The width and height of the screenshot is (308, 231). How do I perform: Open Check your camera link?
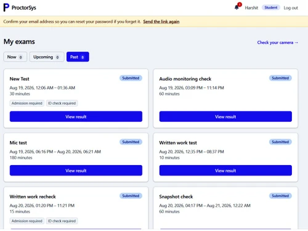pyautogui.click(x=278, y=43)
